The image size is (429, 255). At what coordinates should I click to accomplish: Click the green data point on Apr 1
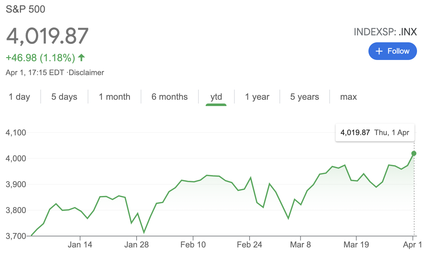[414, 153]
